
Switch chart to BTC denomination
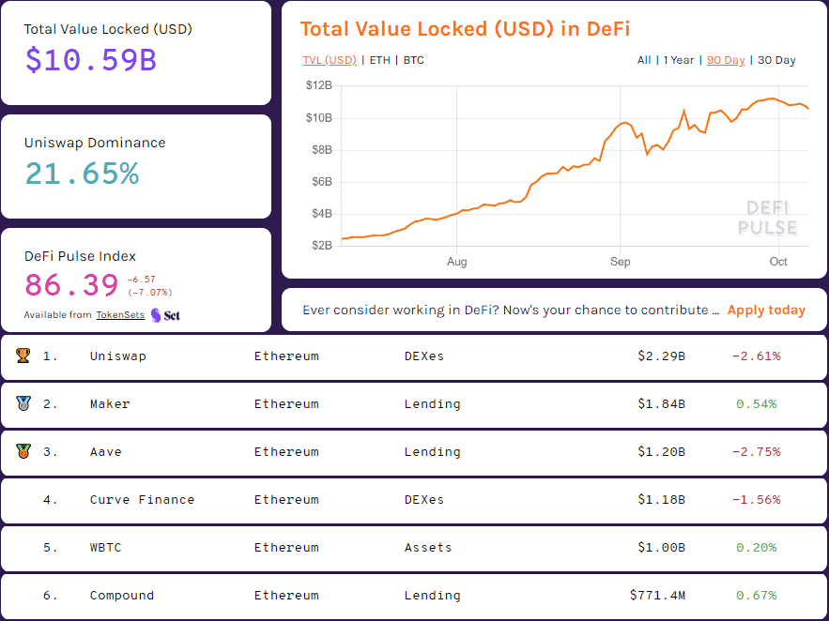point(413,60)
